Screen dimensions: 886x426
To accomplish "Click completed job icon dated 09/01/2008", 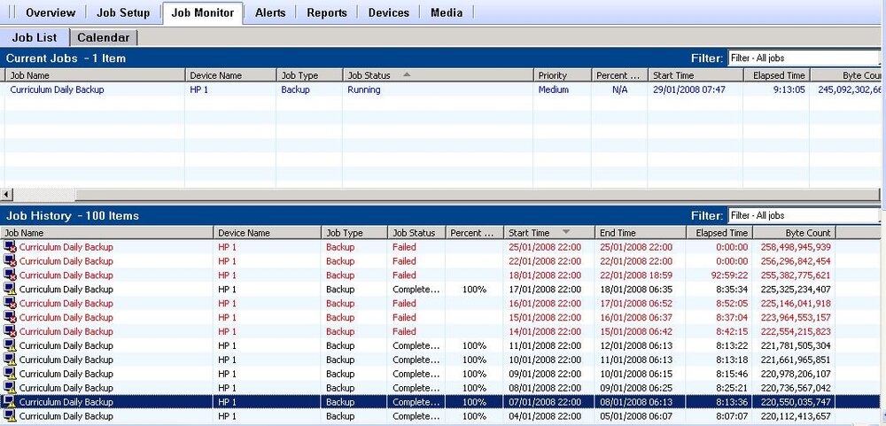I will [10, 374].
